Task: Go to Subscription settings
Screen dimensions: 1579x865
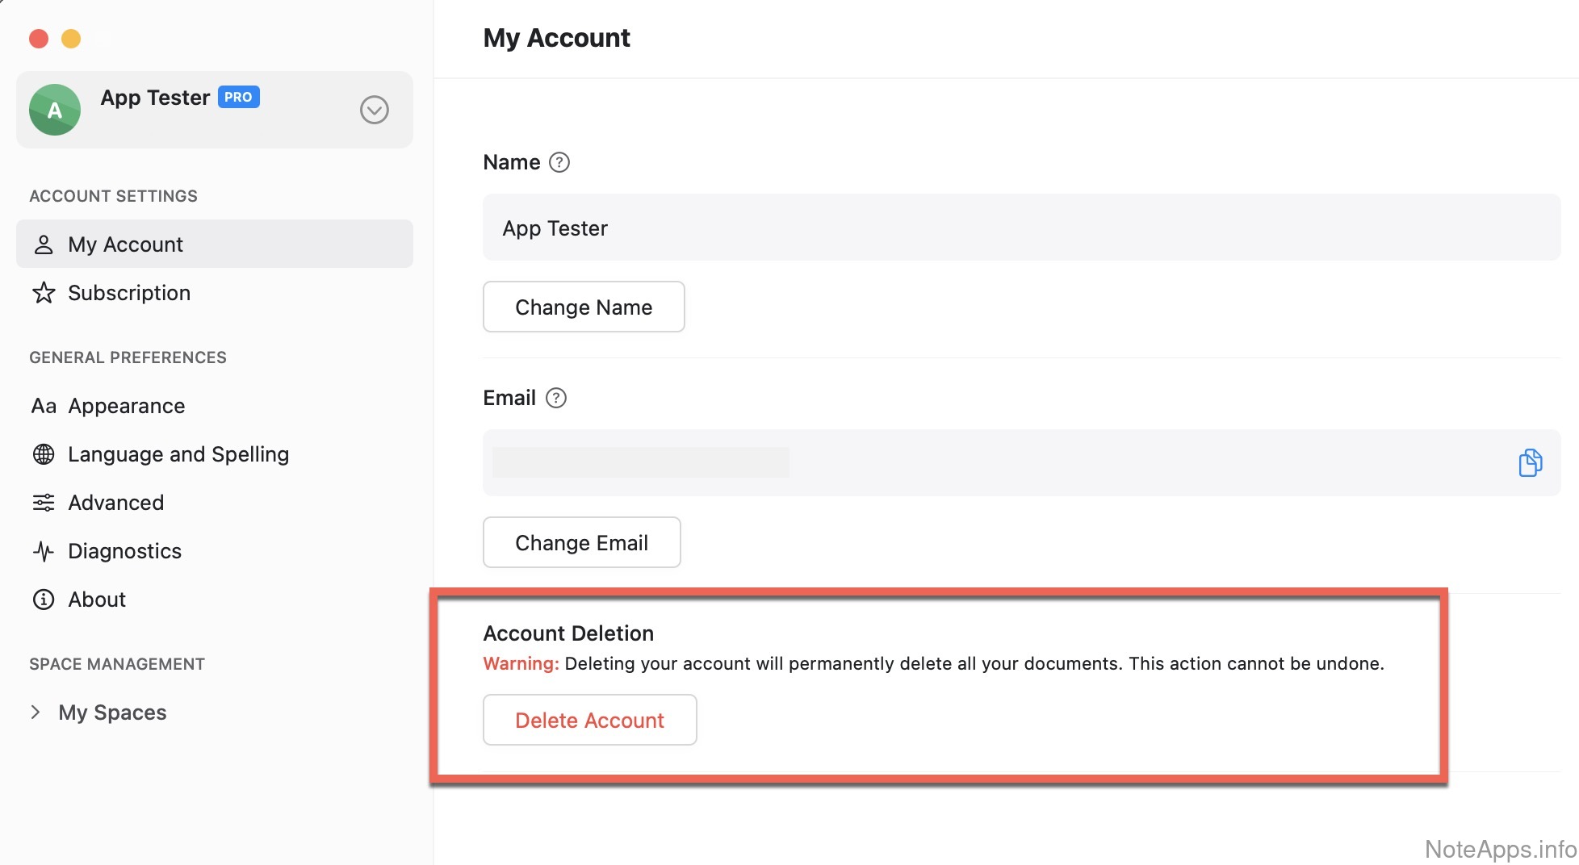Action: [x=129, y=293]
